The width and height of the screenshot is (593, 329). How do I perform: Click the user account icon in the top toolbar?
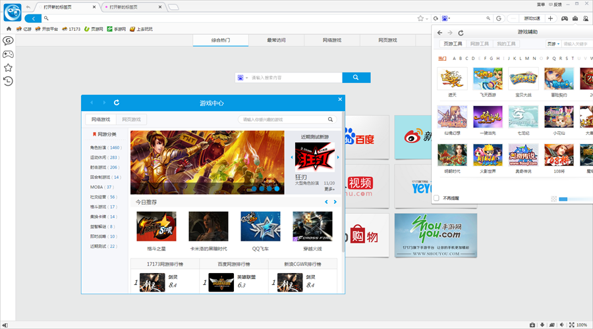point(585,18)
